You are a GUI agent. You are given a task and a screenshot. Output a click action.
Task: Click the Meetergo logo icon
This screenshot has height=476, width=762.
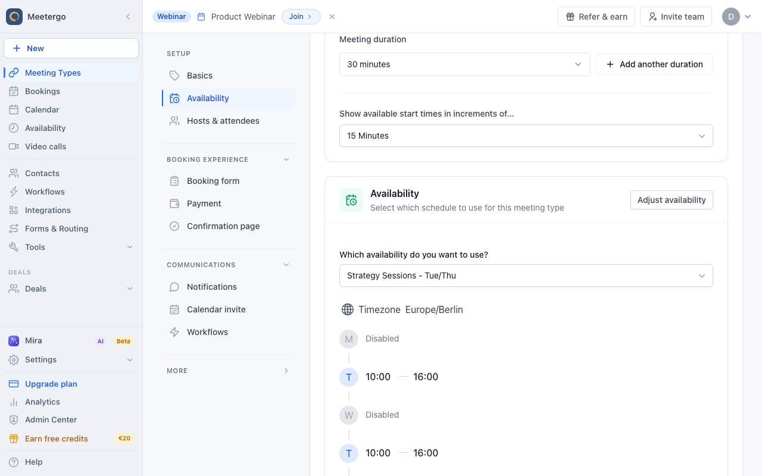14,17
